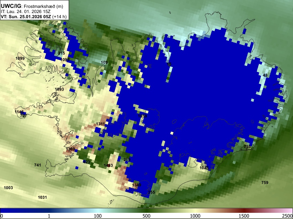Click the map value label 269
The image size is (293, 219).
127,160
